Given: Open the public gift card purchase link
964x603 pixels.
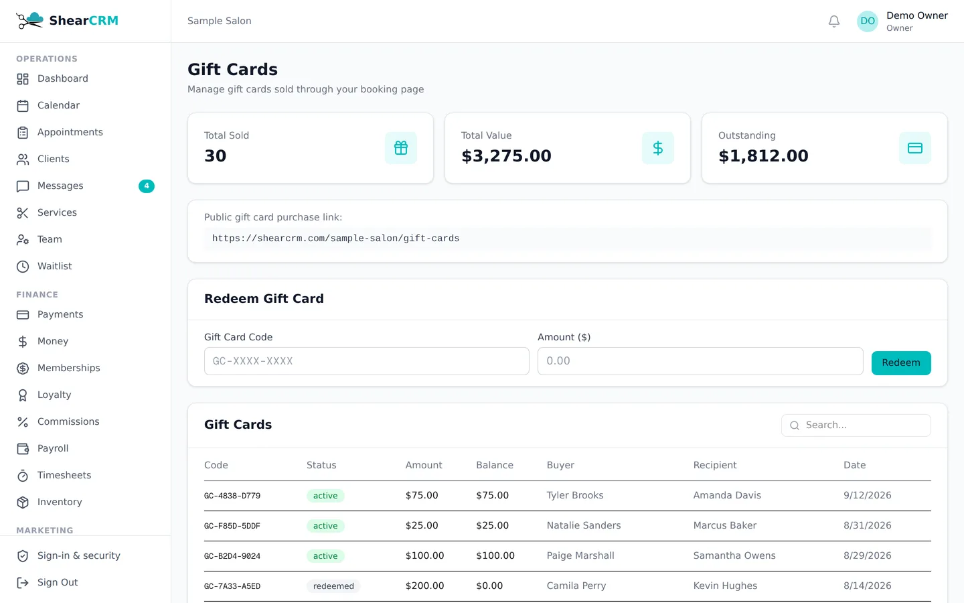Looking at the screenshot, I should pyautogui.click(x=335, y=239).
